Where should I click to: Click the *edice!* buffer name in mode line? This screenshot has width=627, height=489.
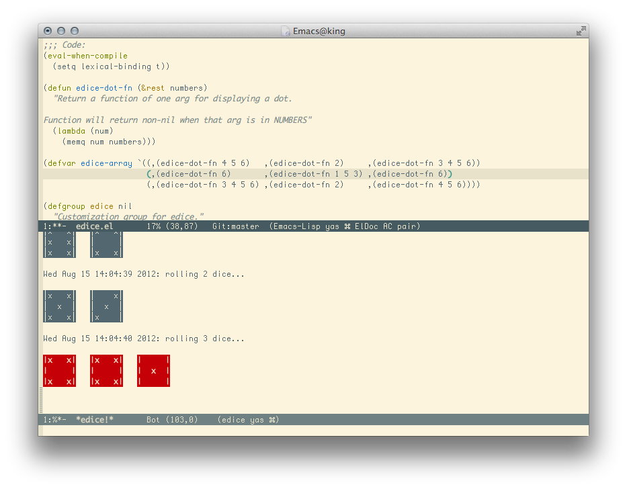(94, 420)
